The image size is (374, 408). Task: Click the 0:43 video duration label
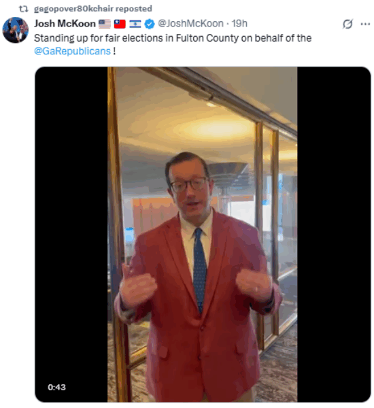[x=56, y=387]
